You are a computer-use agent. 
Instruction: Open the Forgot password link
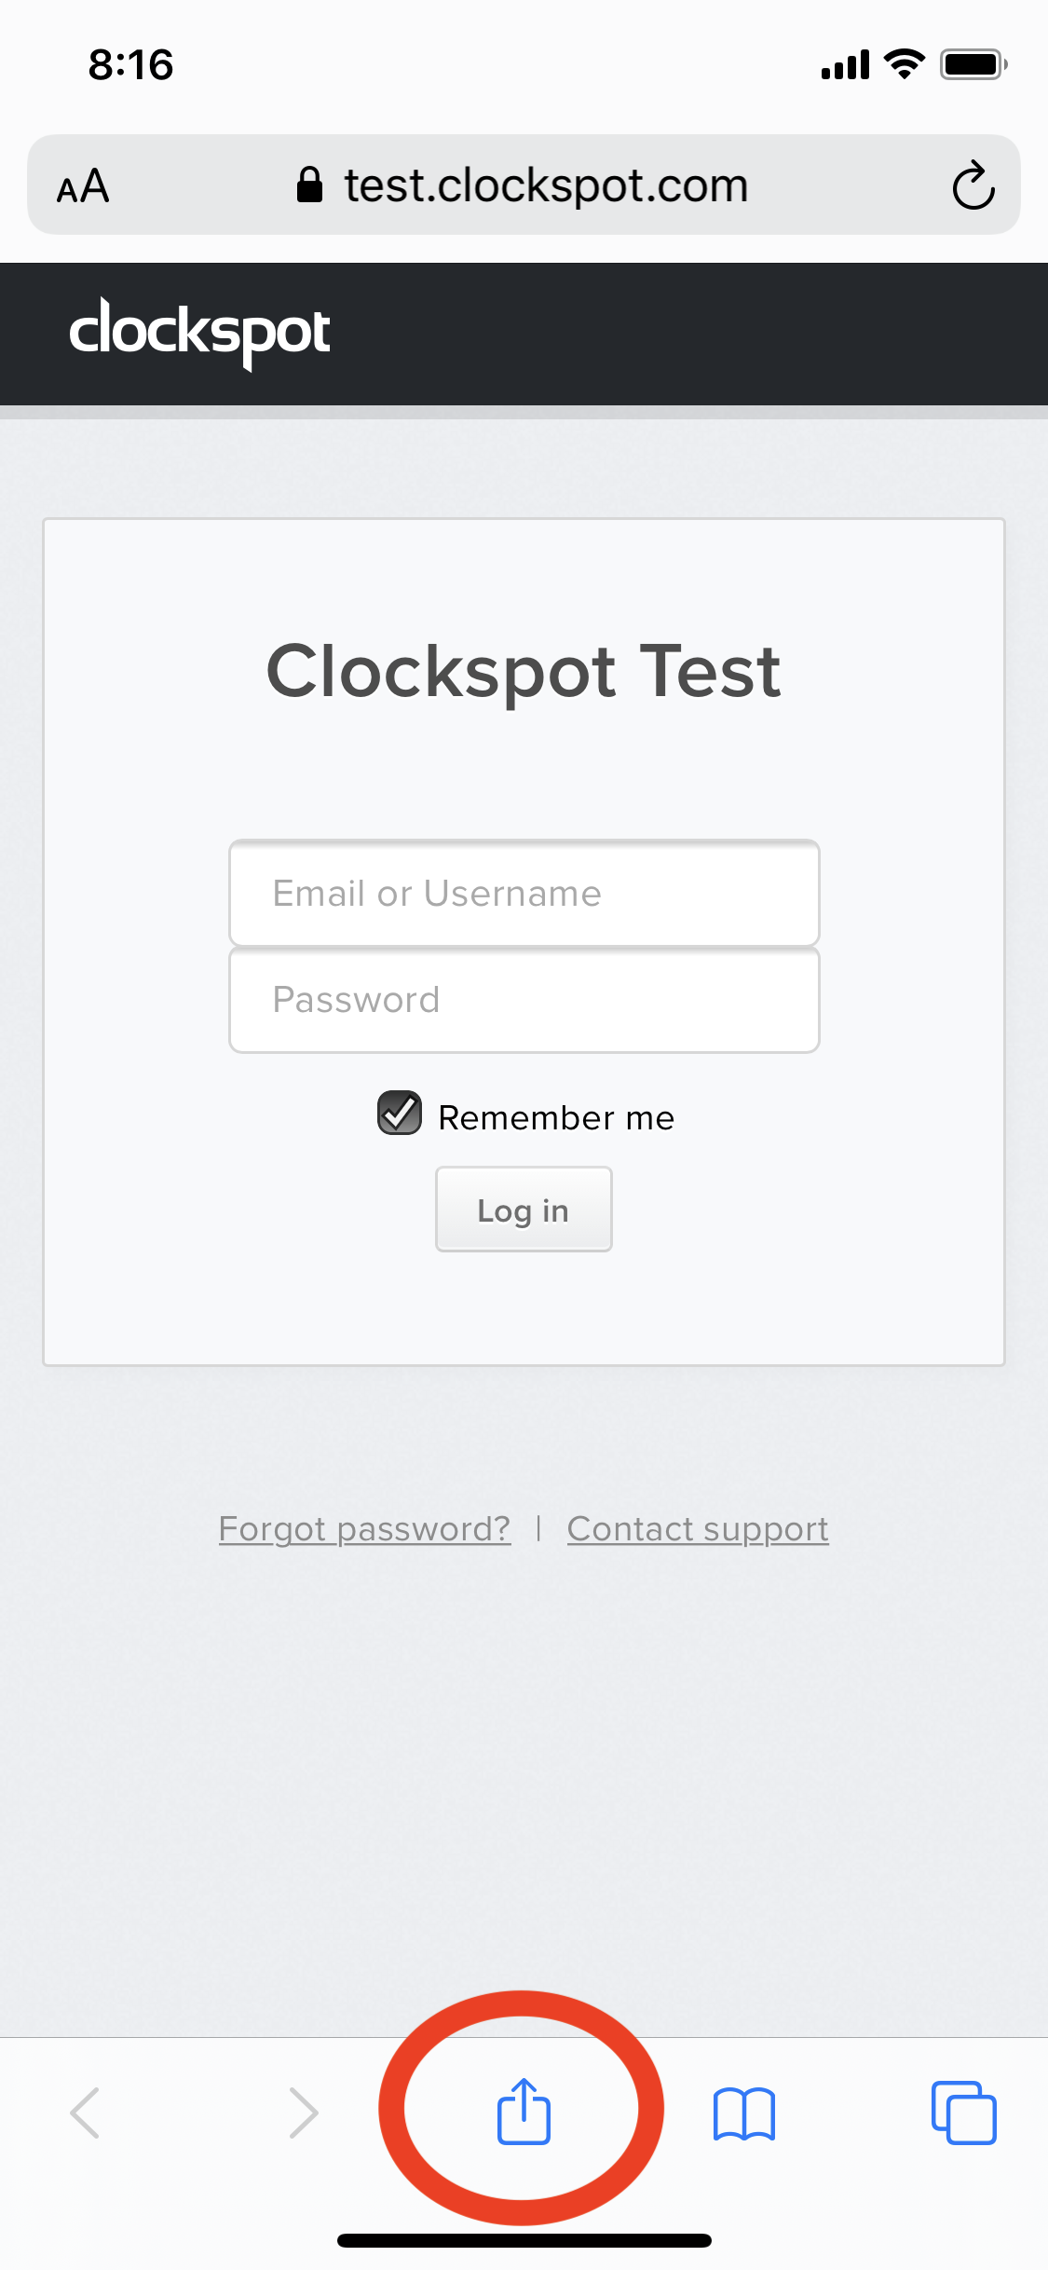(x=363, y=1528)
